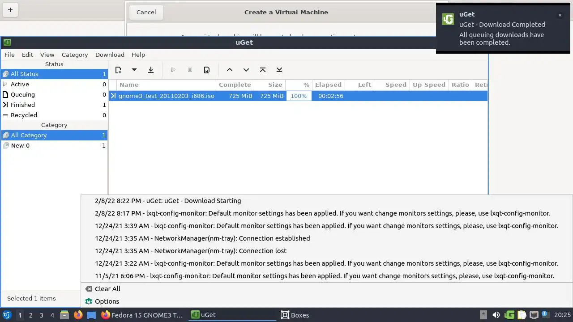Select All Category in the category list

(54, 135)
